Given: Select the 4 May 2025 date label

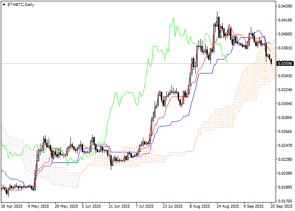Looking at the screenshot, I should [37, 206].
